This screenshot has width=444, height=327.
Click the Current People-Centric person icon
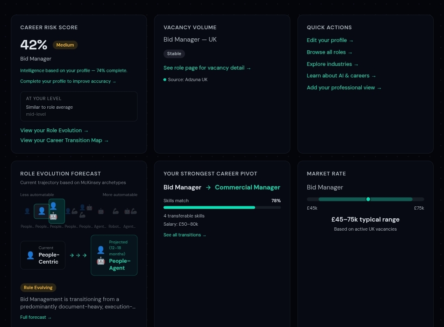coord(30,255)
